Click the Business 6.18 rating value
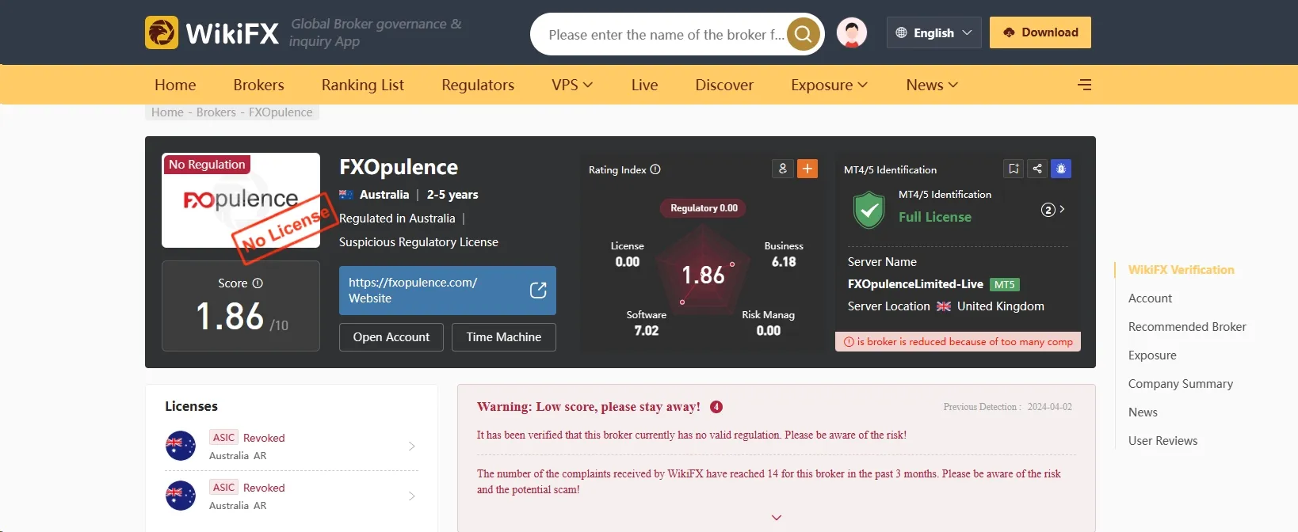The width and height of the screenshot is (1298, 532). [784, 262]
